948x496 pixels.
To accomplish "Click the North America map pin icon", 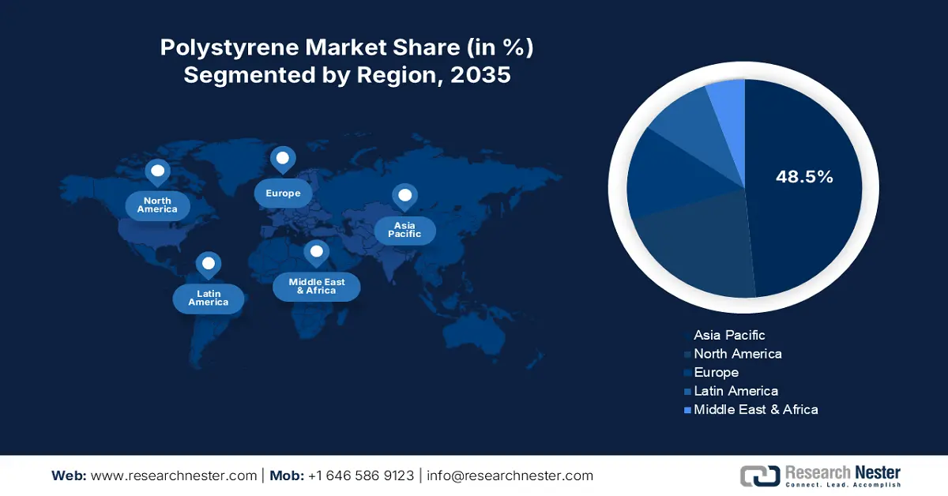I will pyautogui.click(x=157, y=172).
